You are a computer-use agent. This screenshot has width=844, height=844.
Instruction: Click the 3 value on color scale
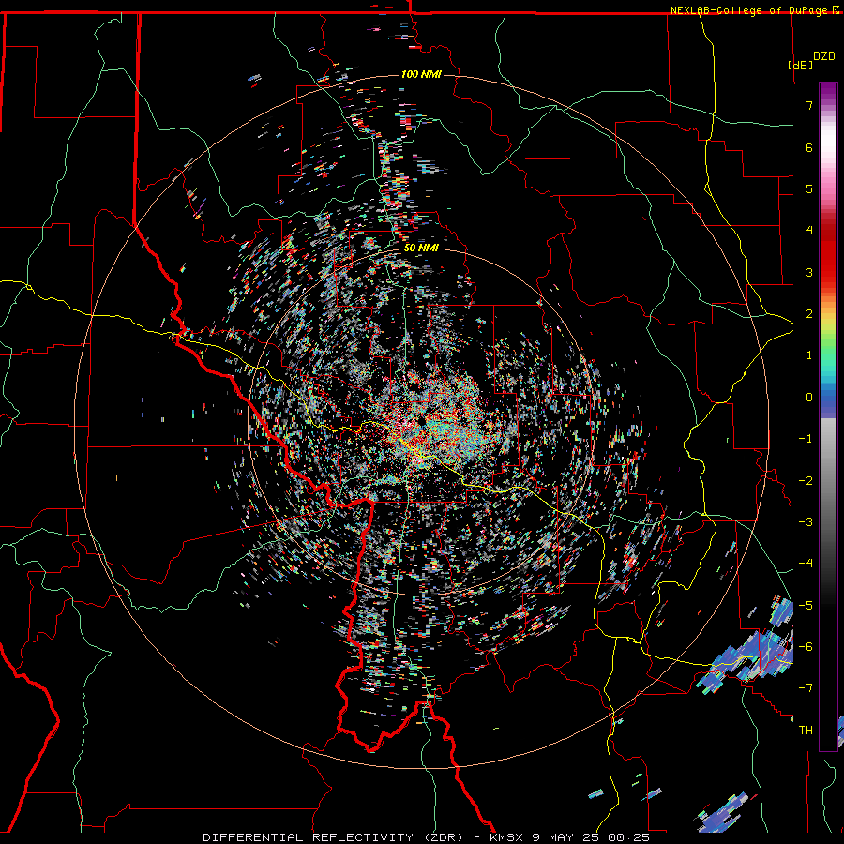[809, 272]
